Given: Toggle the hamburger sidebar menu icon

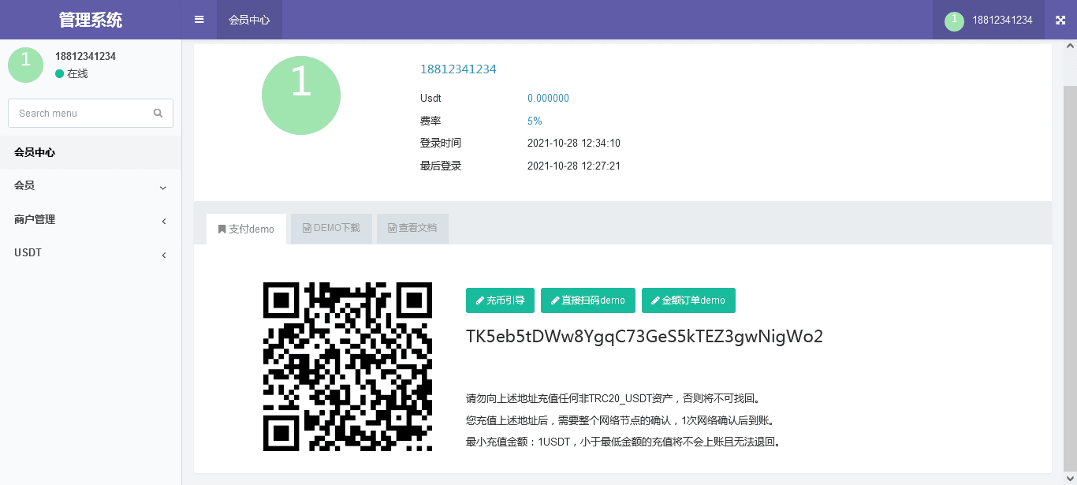Looking at the screenshot, I should [x=199, y=20].
